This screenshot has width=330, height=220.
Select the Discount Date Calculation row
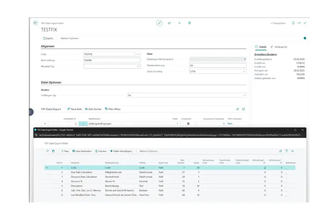170,177
